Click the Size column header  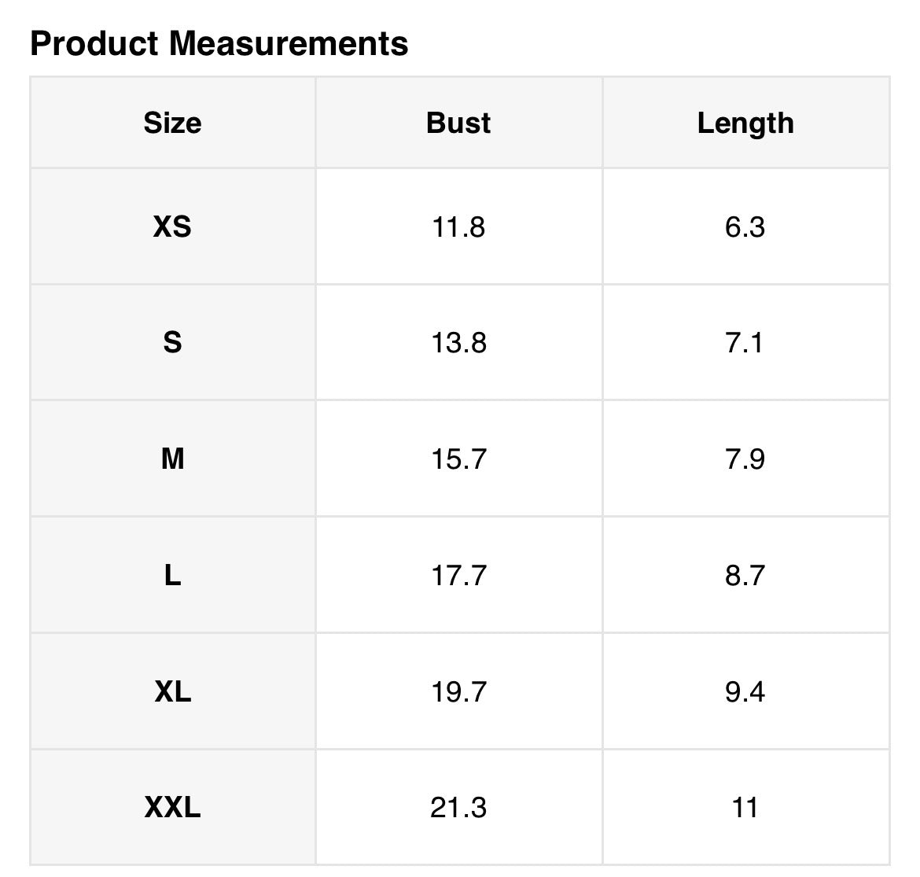coord(172,123)
